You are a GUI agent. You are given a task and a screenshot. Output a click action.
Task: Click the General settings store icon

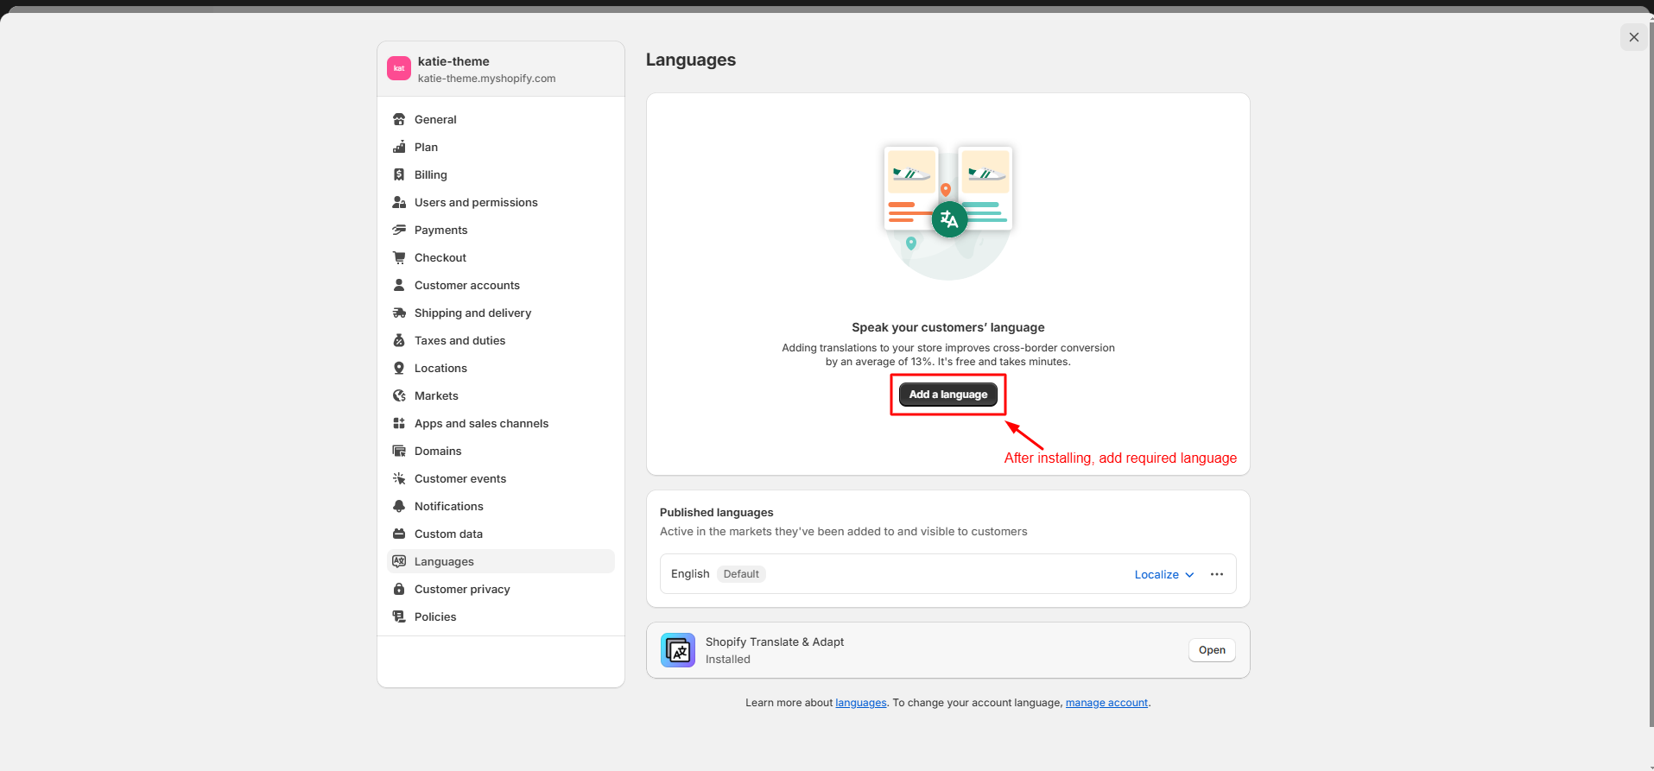point(399,119)
